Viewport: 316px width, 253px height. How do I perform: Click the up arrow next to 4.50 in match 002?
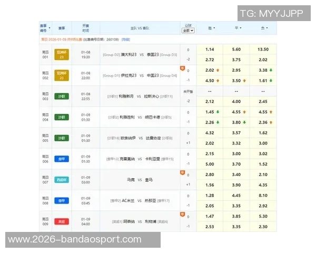(x=218, y=81)
